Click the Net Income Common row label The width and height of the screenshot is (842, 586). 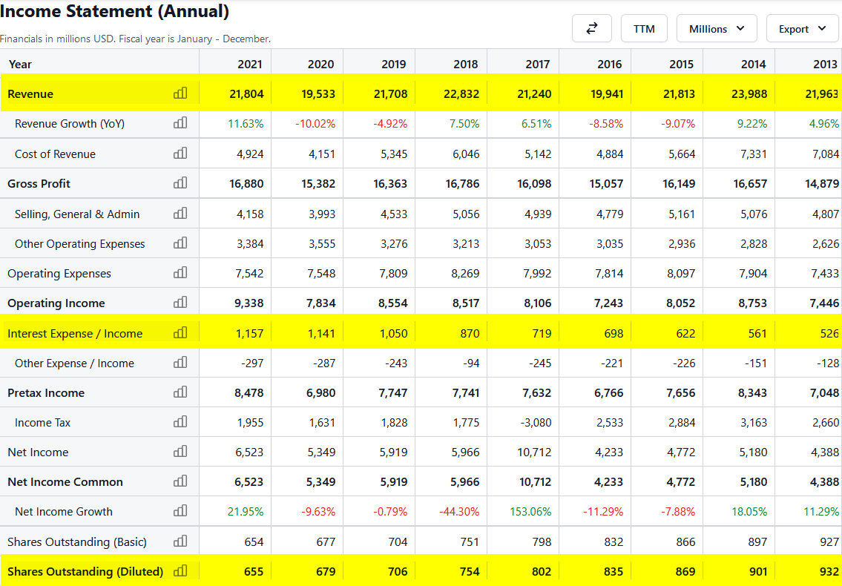[x=65, y=482]
